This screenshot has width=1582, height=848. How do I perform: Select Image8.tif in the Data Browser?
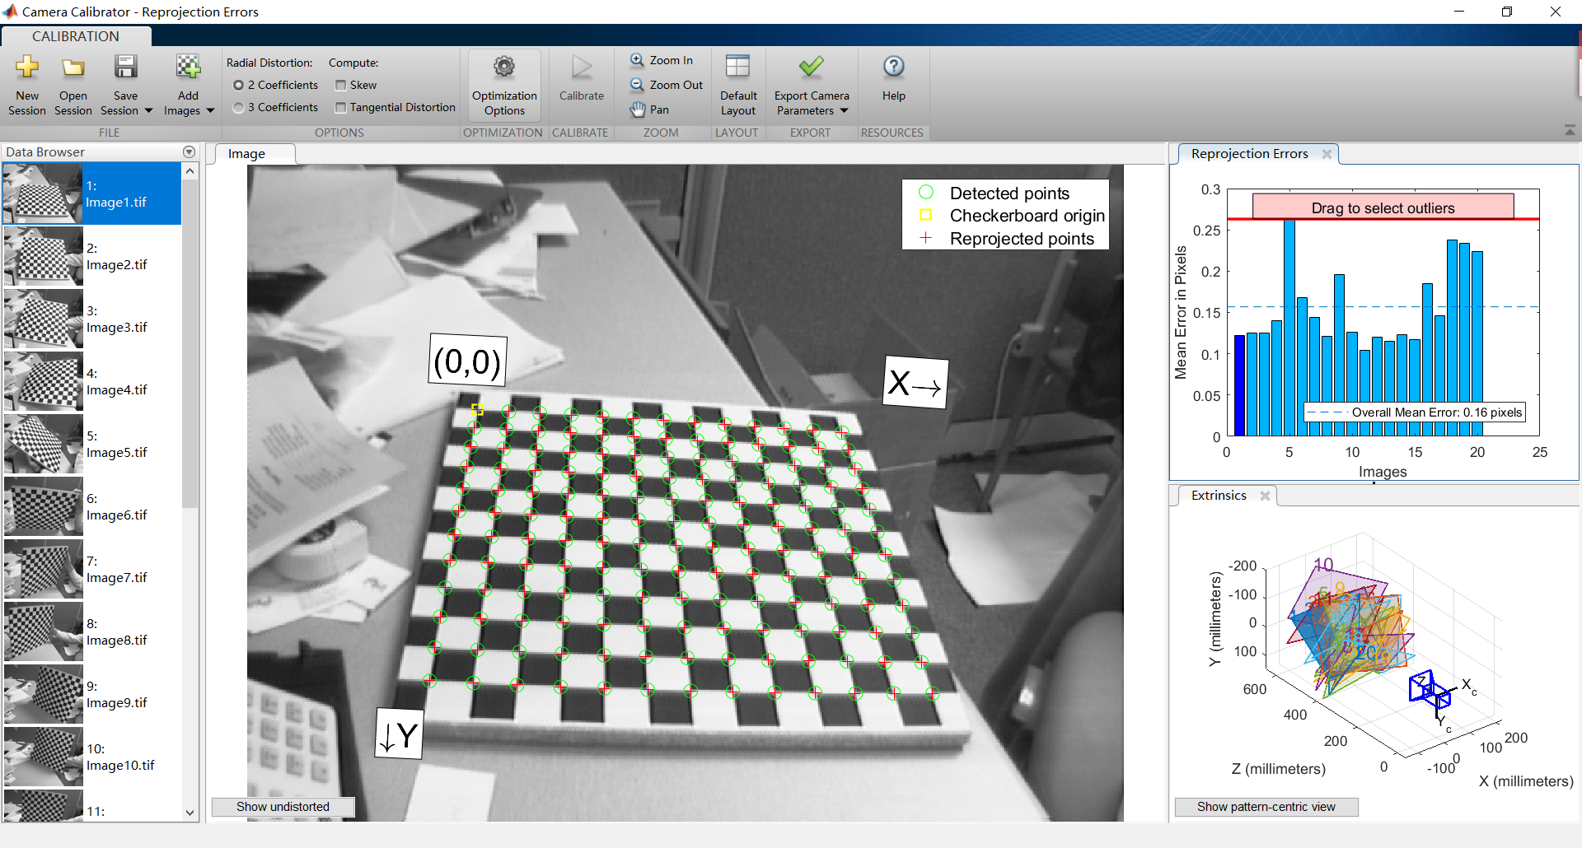[91, 632]
